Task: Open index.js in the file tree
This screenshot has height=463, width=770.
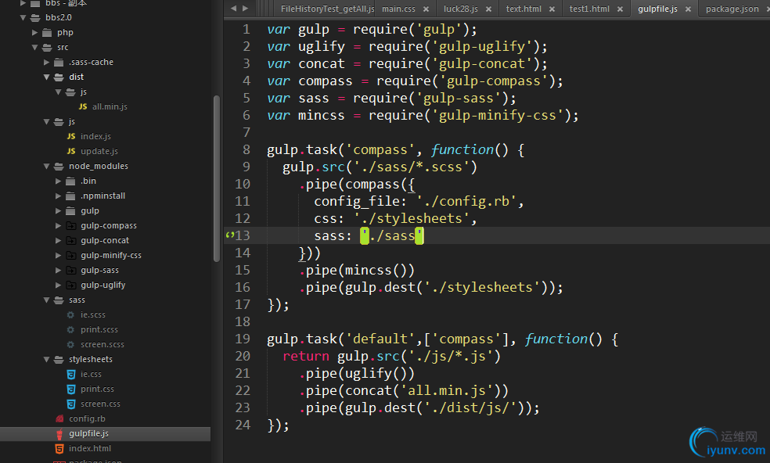Action: 95,136
